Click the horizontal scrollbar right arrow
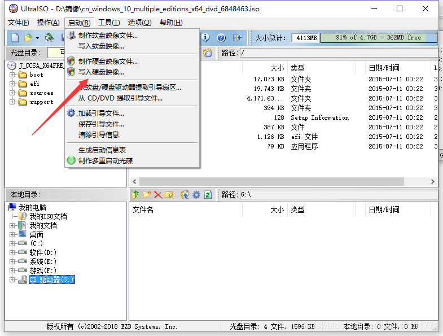This screenshot has height=336, width=443. (432, 181)
